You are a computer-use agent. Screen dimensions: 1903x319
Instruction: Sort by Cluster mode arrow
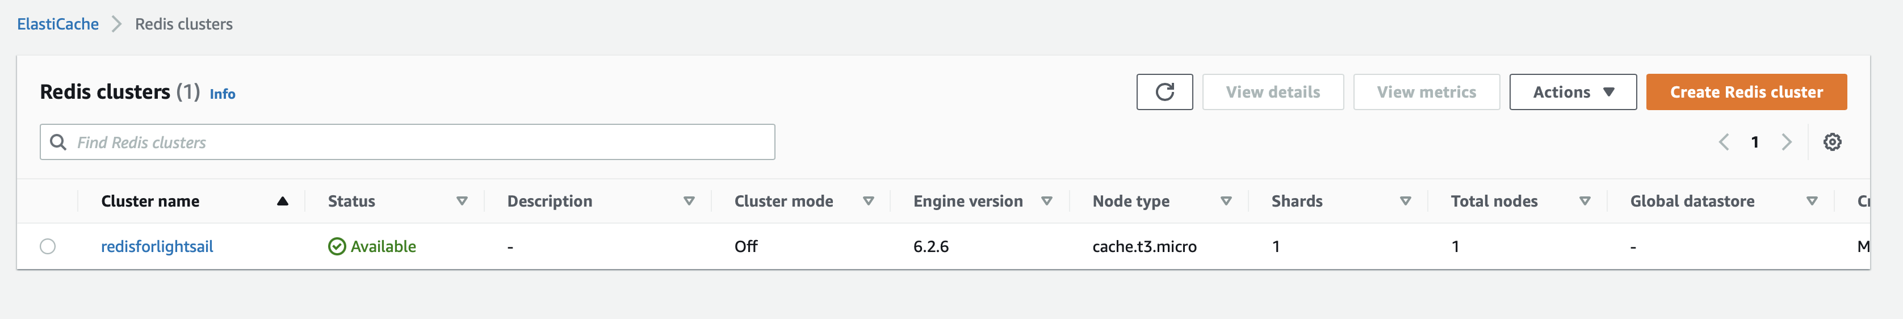pyautogui.click(x=868, y=201)
